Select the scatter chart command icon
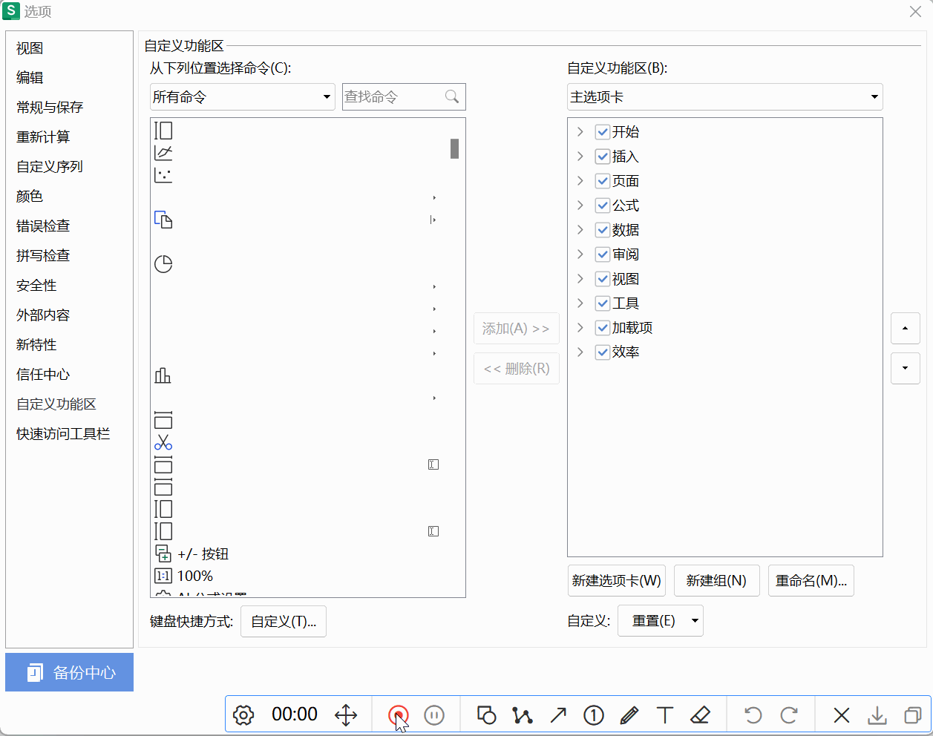Screen dimensions: 933x736 coord(163,176)
